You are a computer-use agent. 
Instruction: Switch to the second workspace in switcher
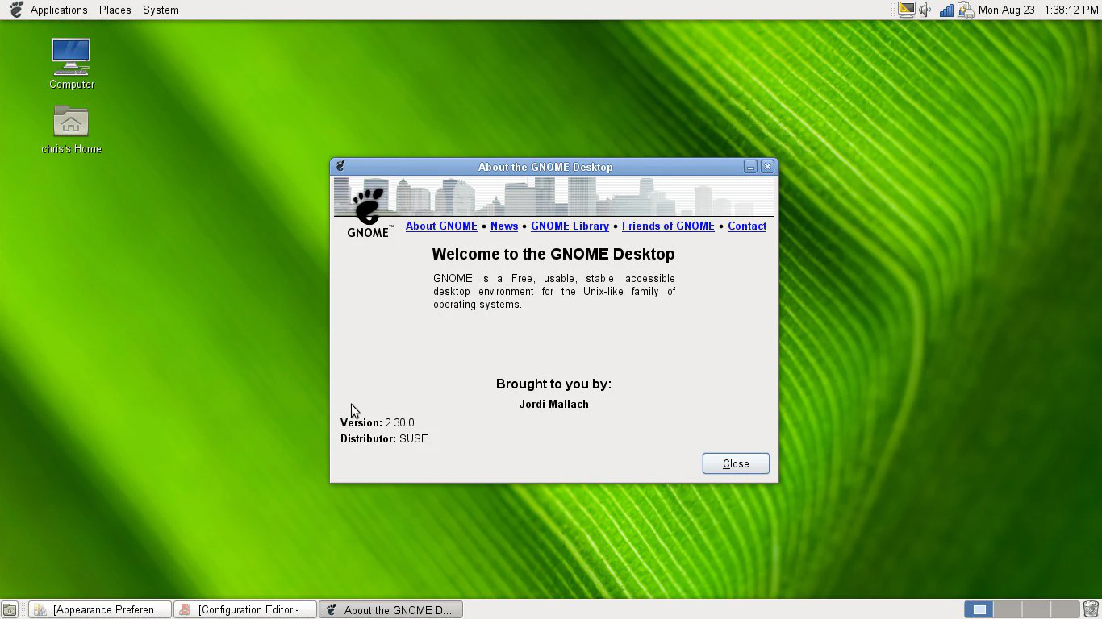[x=1008, y=609]
